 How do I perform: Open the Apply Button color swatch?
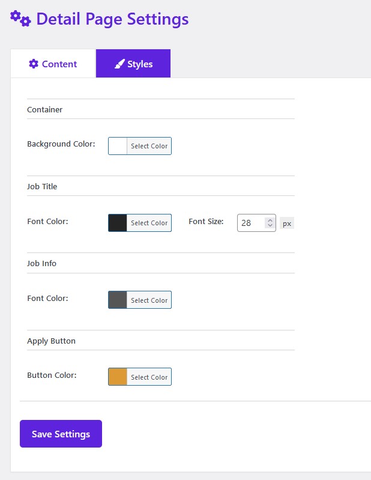(118, 377)
